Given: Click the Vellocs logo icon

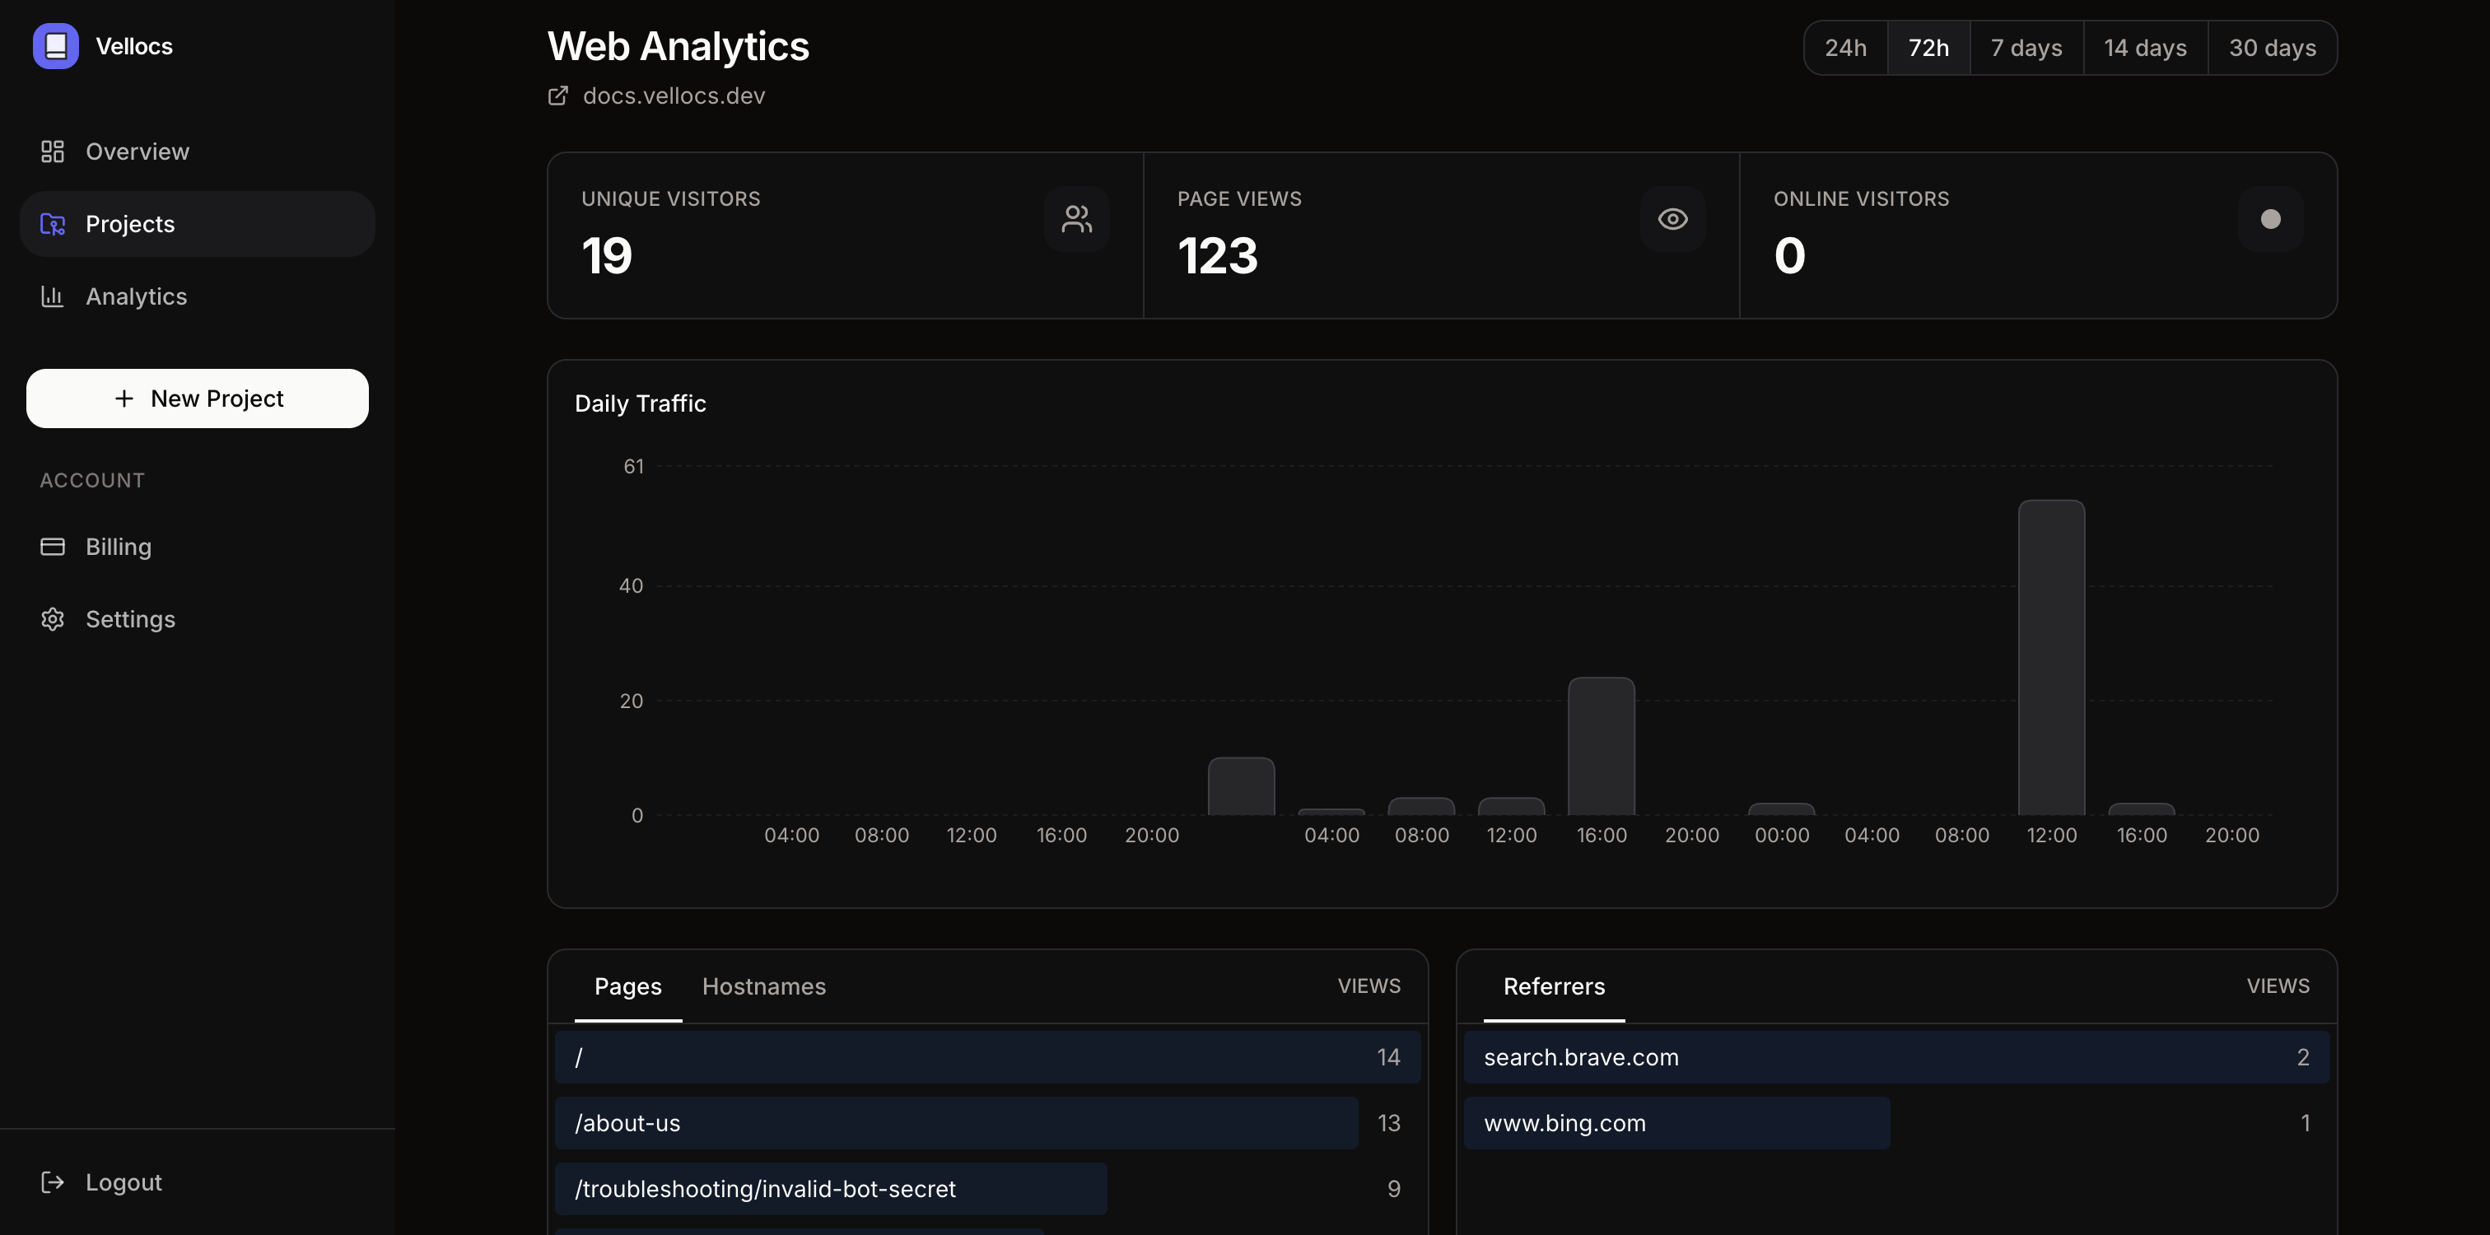Looking at the screenshot, I should point(55,45).
